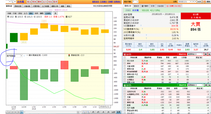
Task: Open the 哈拉 discussion button
Action: point(50,2)
